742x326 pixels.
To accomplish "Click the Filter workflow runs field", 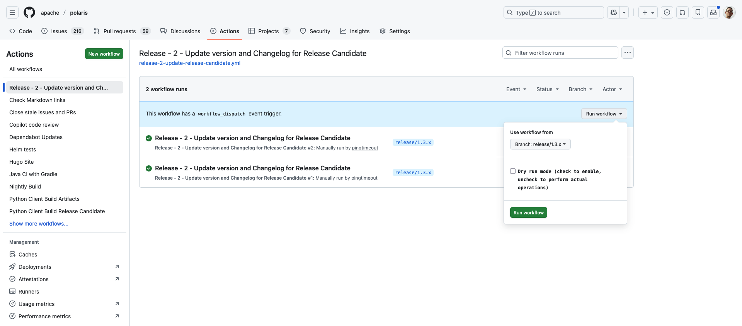I will pyautogui.click(x=560, y=53).
